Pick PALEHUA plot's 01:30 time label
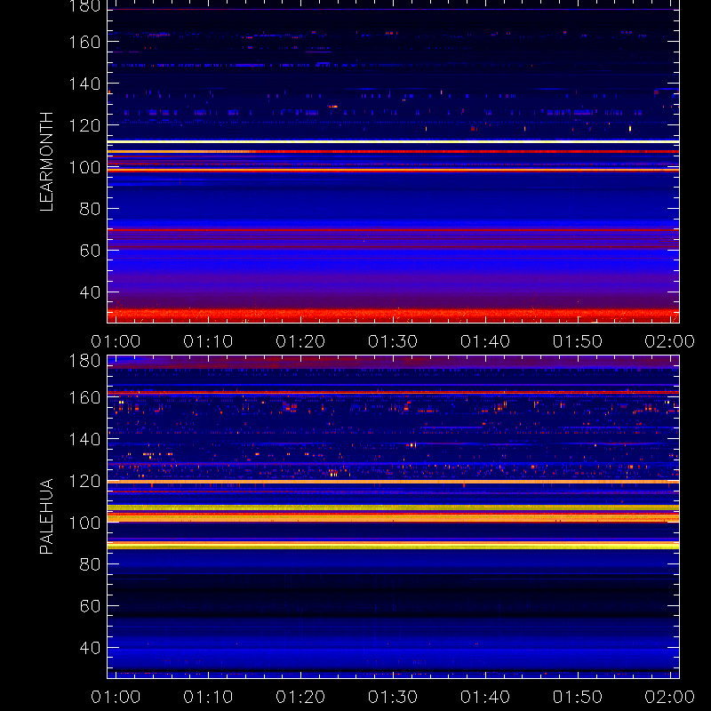Screen dimensions: 711x711 tap(393, 697)
